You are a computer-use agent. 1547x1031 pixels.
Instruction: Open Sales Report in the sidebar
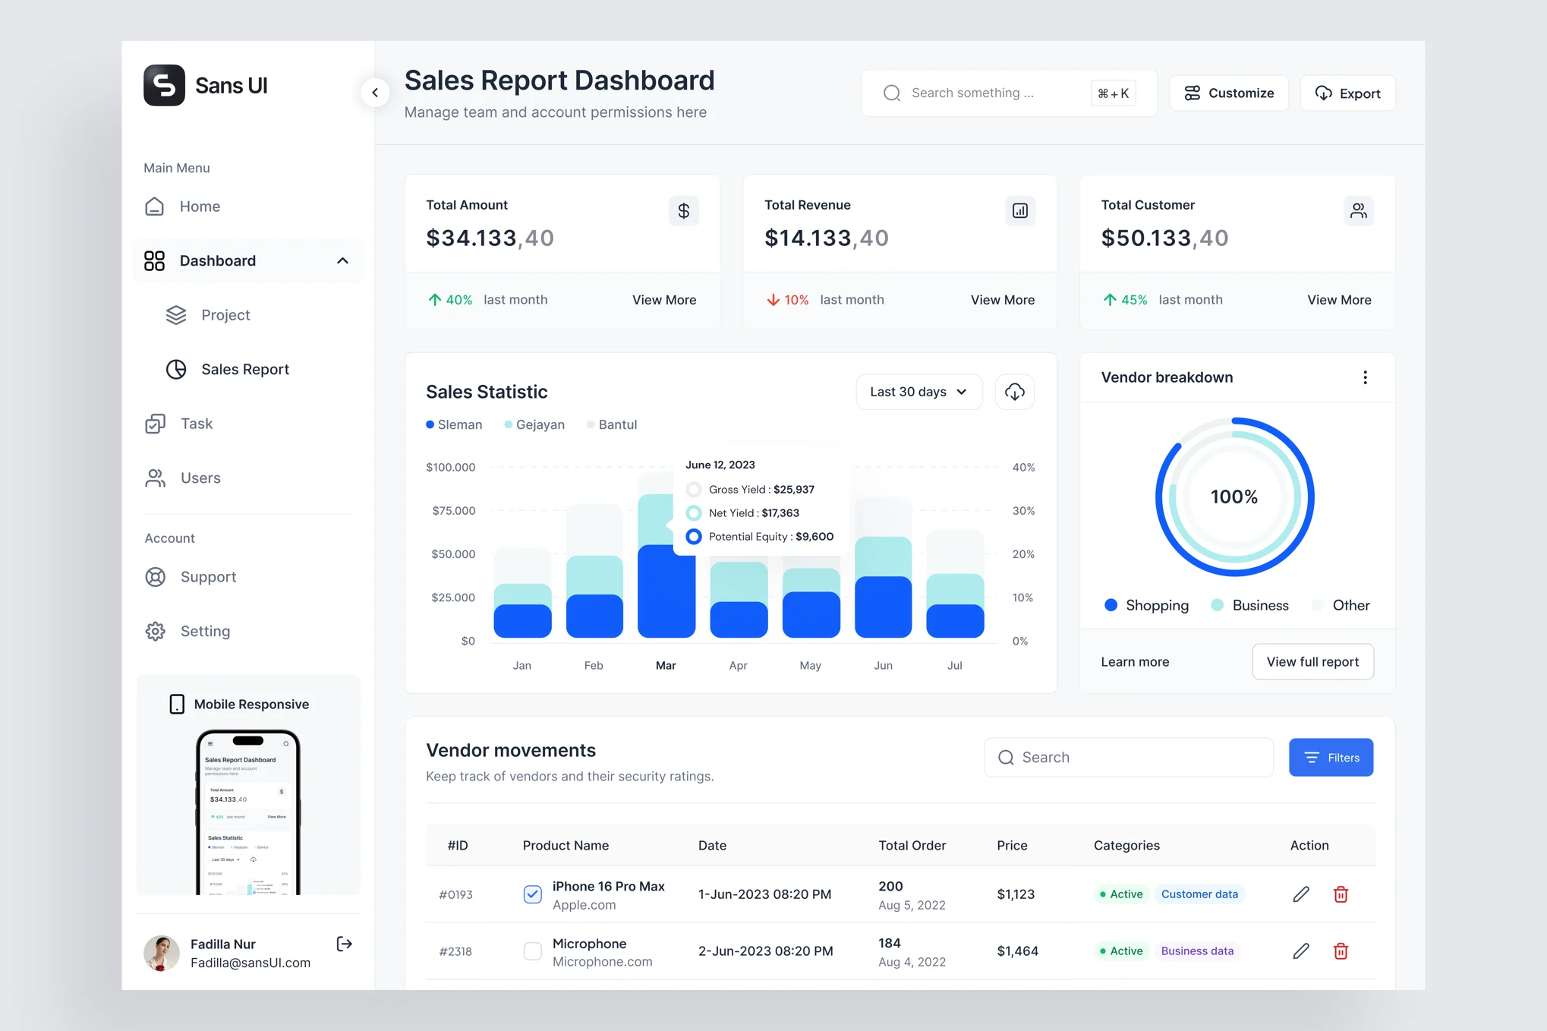pyautogui.click(x=244, y=370)
